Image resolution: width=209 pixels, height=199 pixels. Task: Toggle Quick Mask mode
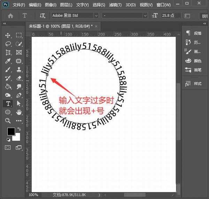8,148
